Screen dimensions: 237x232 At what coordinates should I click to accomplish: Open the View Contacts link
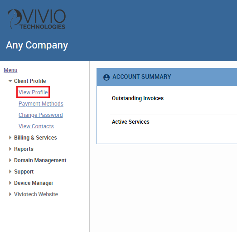point(36,126)
